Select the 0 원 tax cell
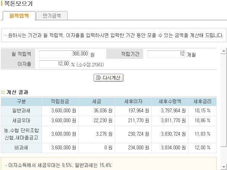The width and height of the screenshot is (227, 170). click(x=97, y=148)
